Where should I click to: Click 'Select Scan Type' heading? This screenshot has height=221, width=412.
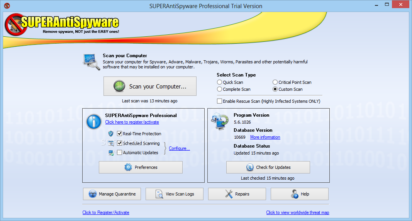[236, 75]
